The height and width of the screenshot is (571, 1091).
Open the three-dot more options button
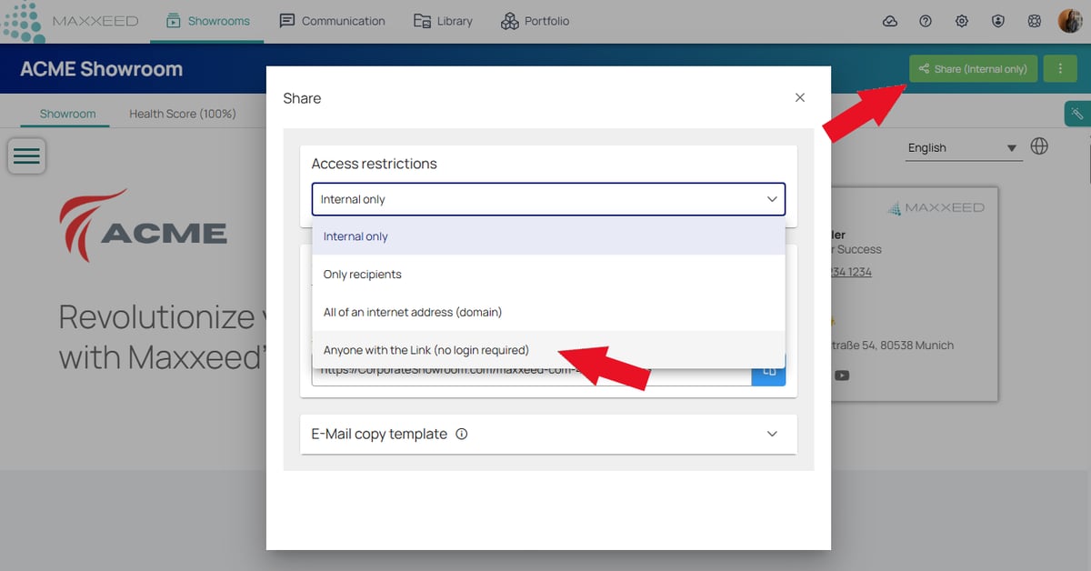coord(1060,68)
